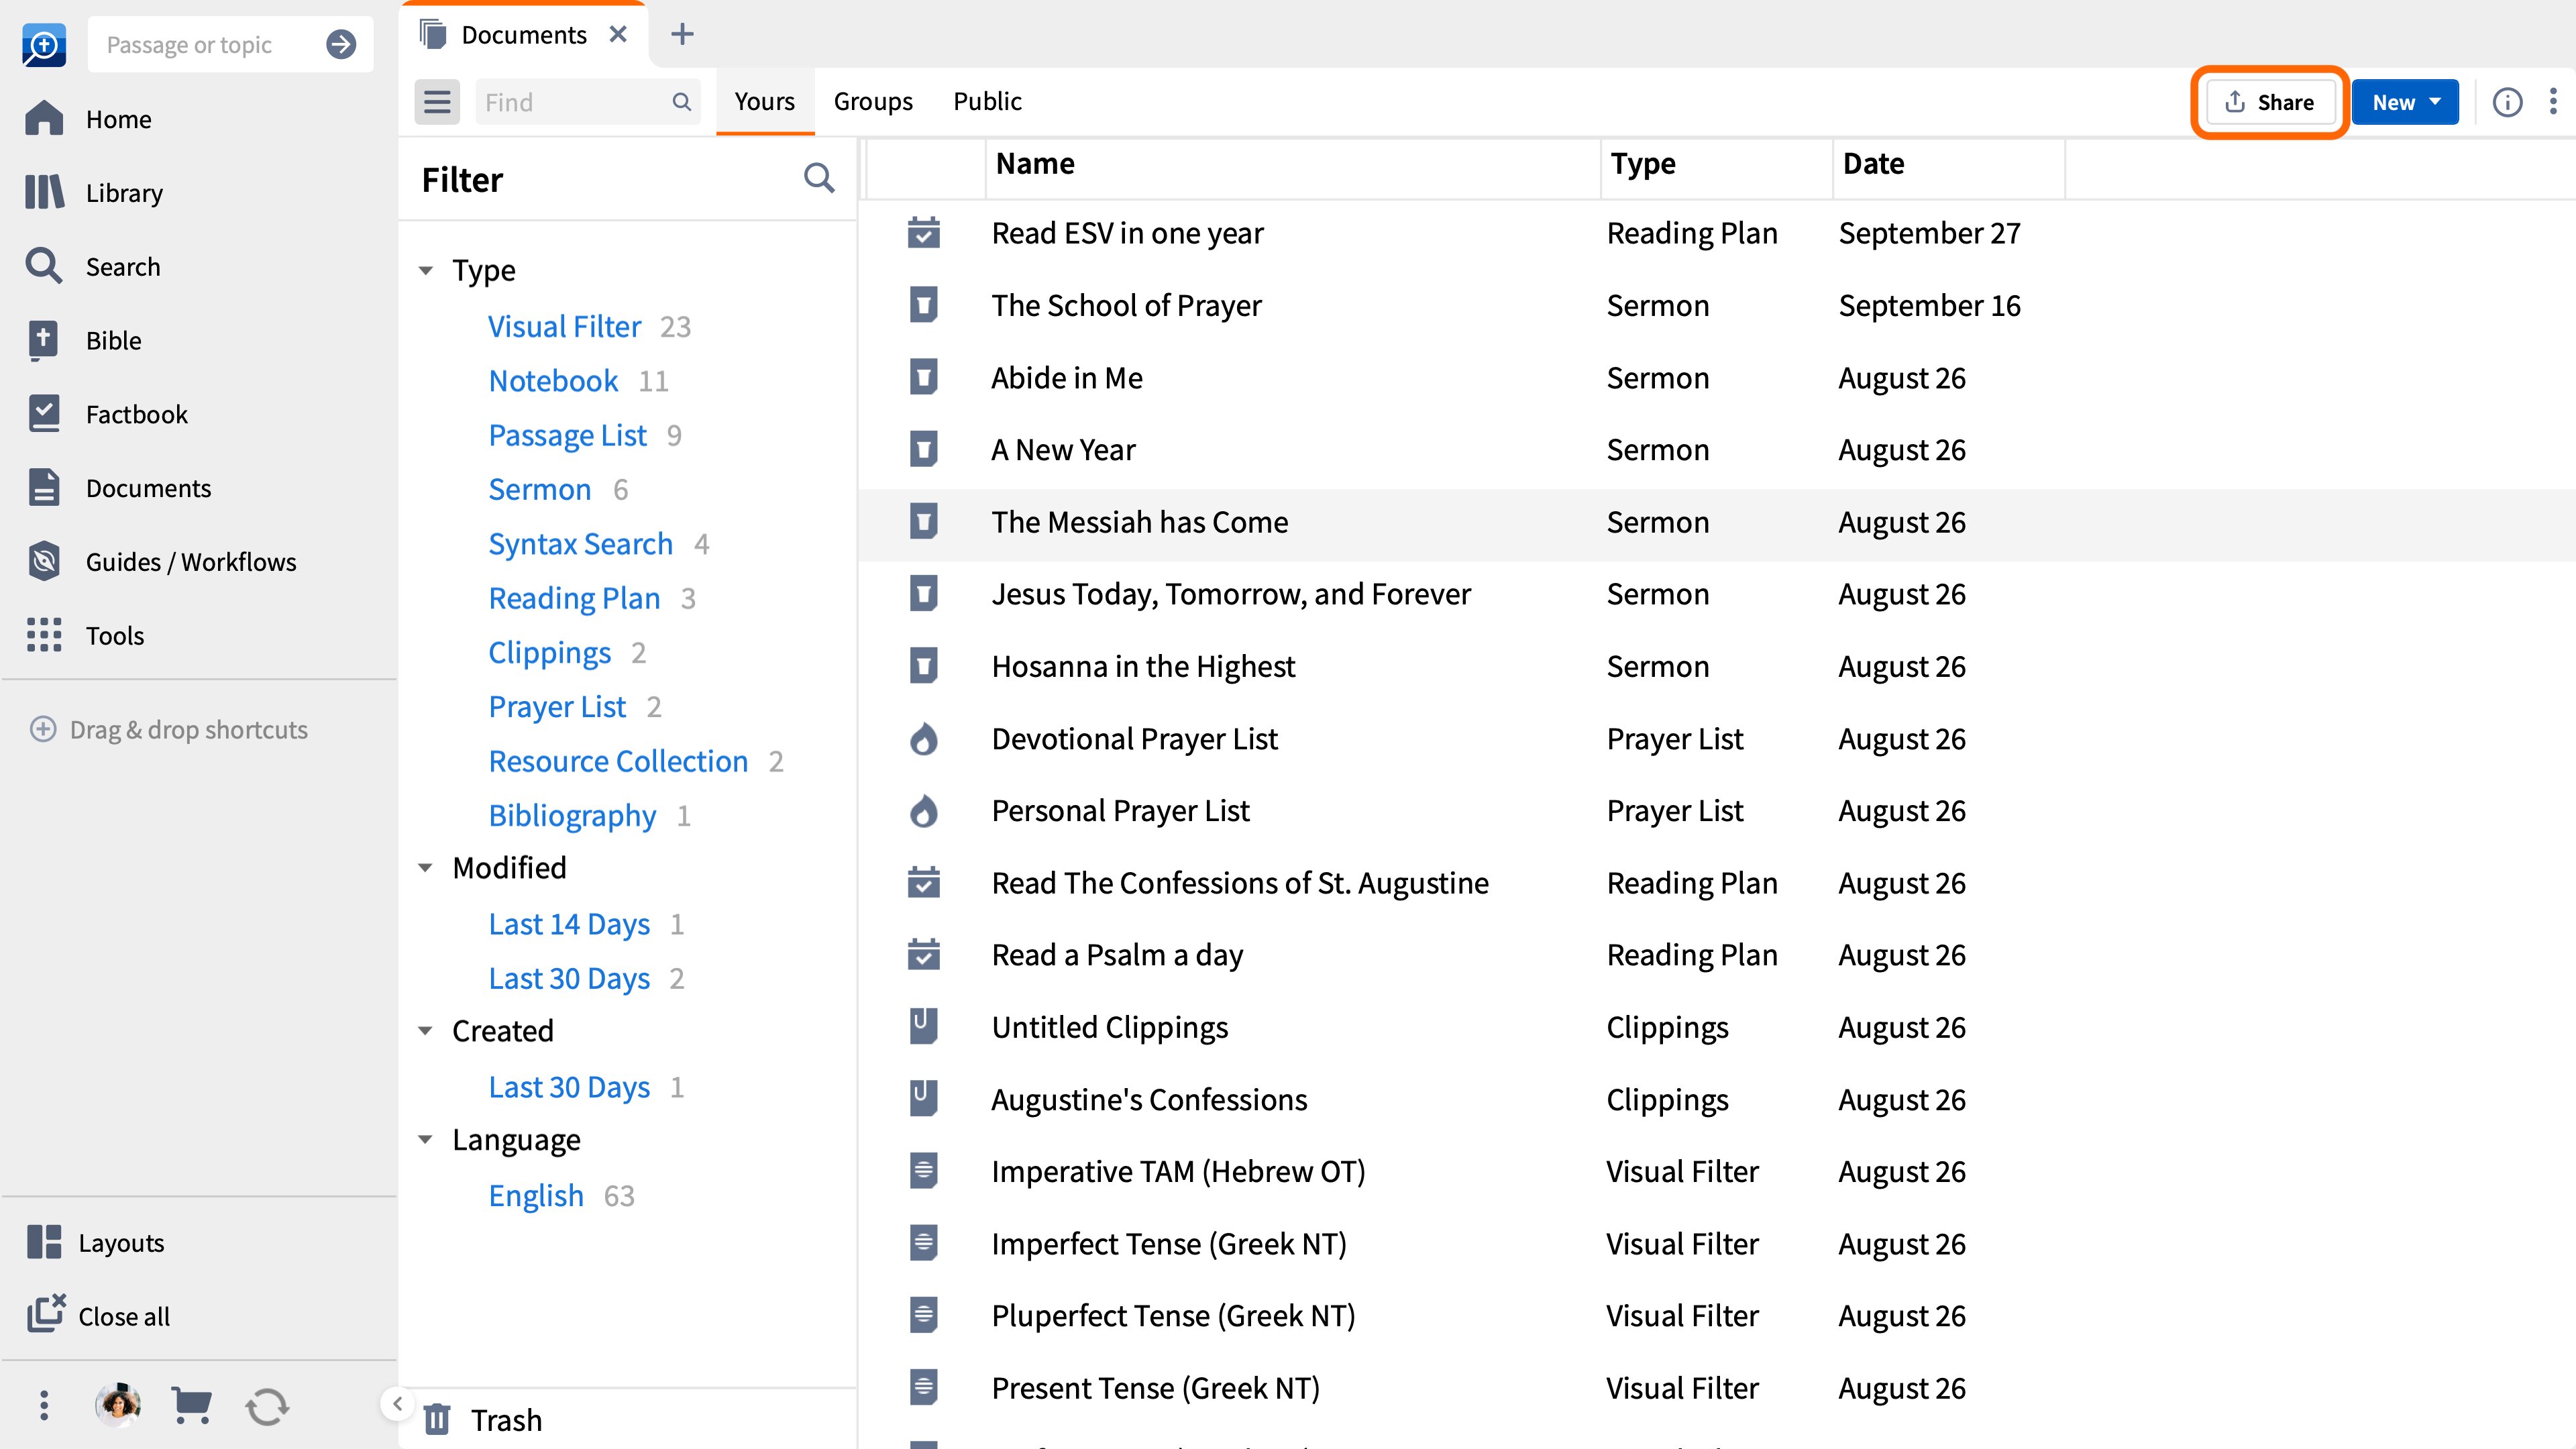Filter by Sermon type
This screenshot has height=1449, width=2576.
(x=539, y=489)
